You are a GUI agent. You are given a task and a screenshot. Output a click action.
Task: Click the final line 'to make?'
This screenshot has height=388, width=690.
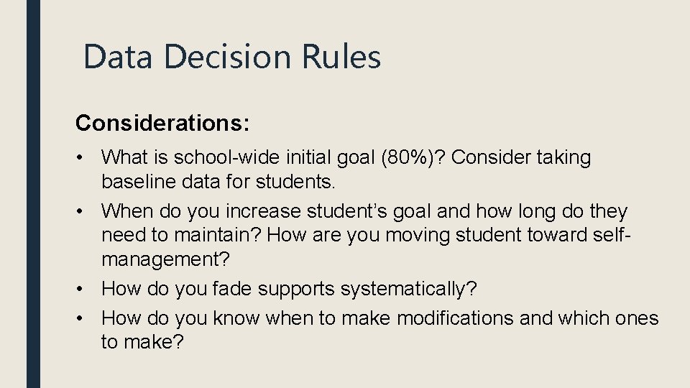point(142,342)
